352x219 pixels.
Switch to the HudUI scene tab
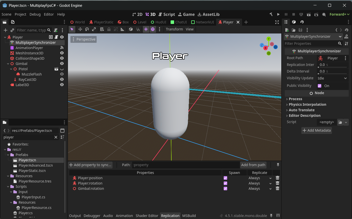tap(159, 22)
